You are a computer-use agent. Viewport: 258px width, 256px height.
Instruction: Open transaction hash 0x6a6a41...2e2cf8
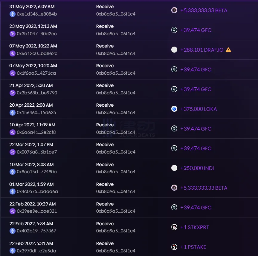click(33, 132)
